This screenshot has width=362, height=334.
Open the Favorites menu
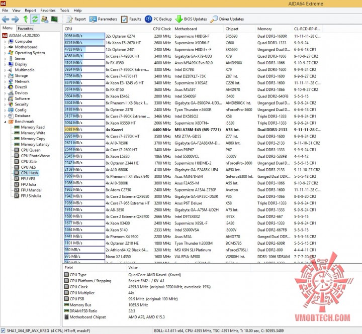click(48, 11)
